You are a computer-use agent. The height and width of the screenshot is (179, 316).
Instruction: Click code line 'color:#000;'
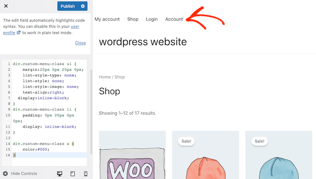coord(36,149)
